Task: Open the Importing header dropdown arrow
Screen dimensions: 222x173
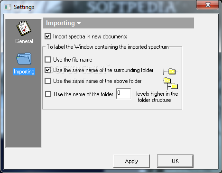Action: 79,23
